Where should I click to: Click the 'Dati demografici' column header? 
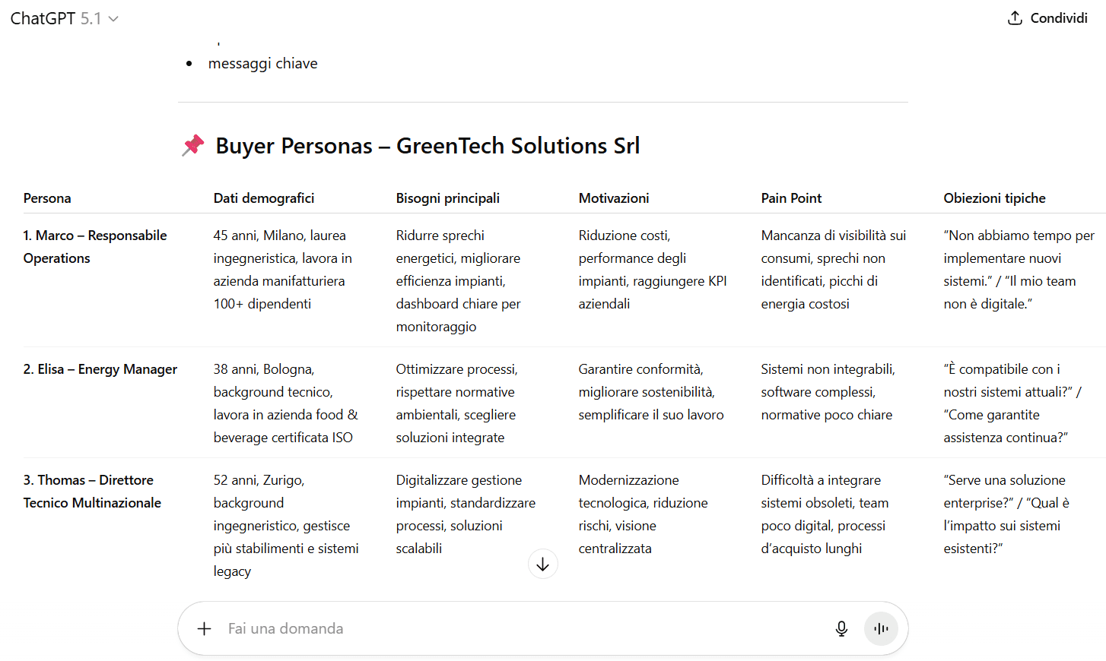263,198
